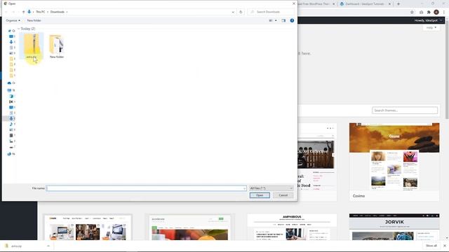Open the All Files type dropdown
Viewport: 449px width, 252px height.
click(272, 188)
